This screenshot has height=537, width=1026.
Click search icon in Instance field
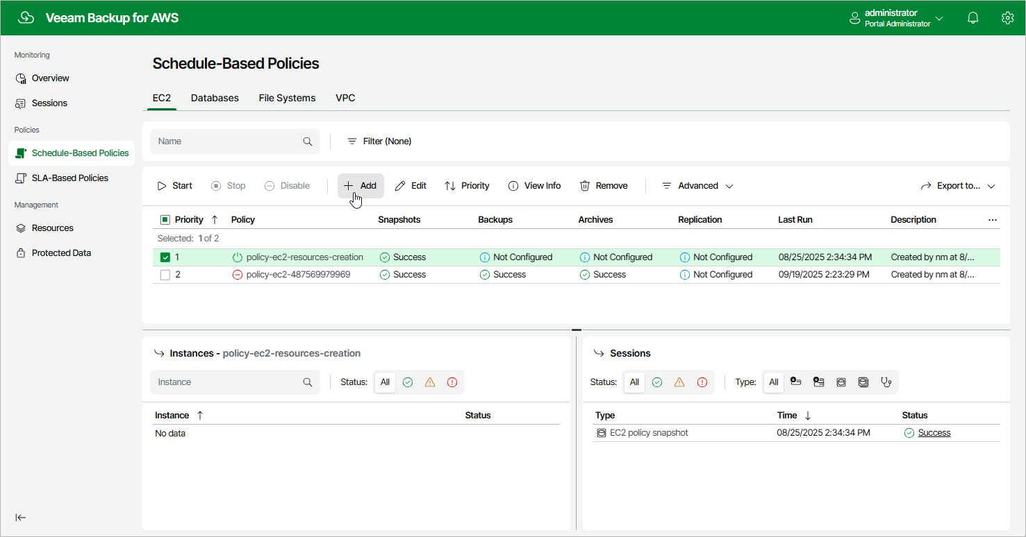tap(308, 382)
